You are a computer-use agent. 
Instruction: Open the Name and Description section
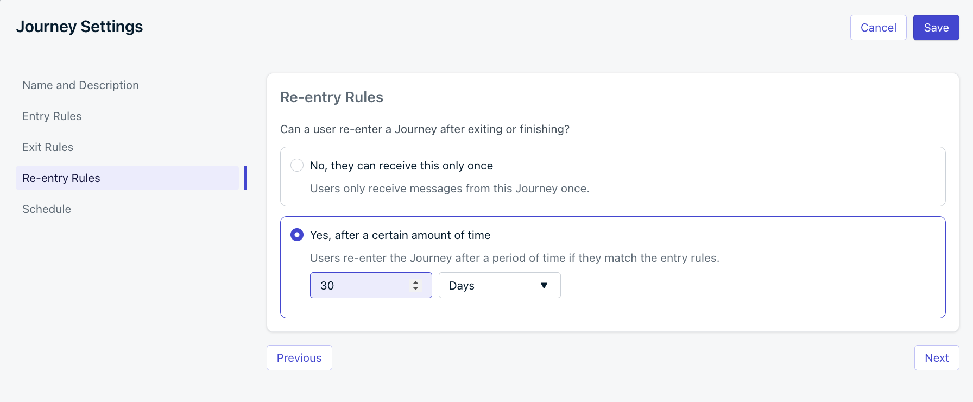80,85
